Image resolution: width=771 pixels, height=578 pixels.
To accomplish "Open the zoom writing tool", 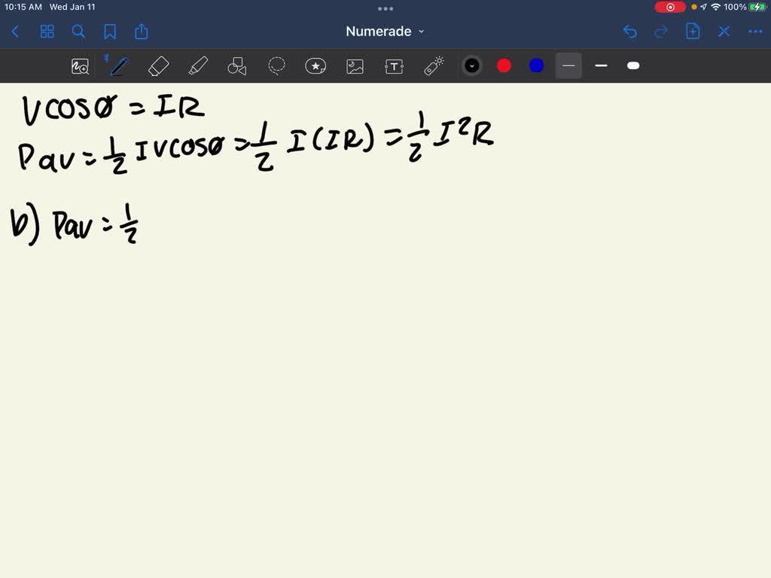I will 80,65.
